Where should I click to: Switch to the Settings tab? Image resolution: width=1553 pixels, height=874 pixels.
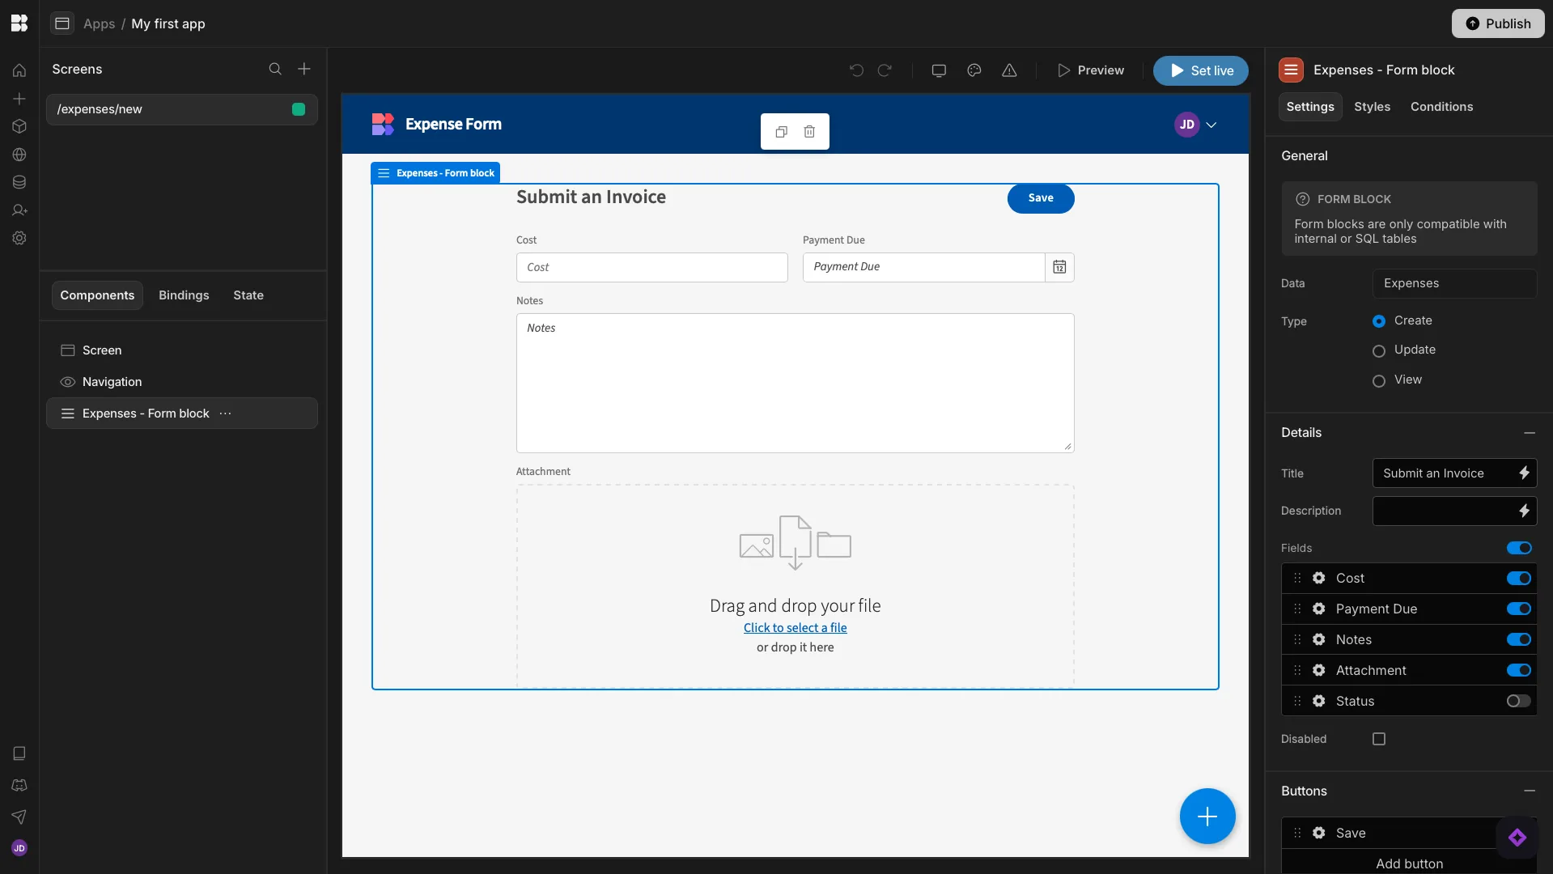[1310, 107]
